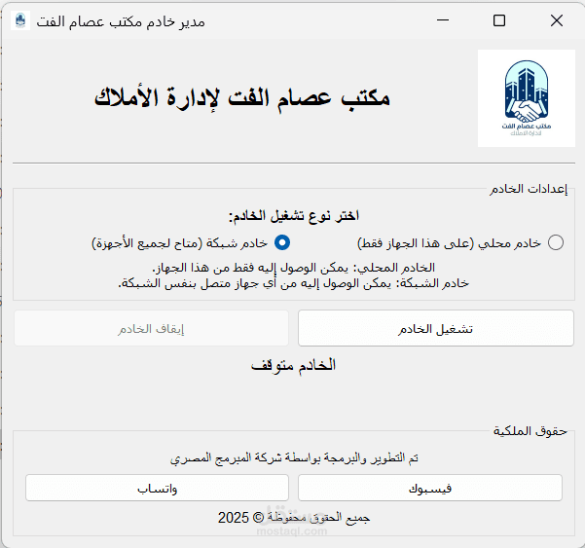Viewport: 585px width, 548px height.
Task: Click the description line خادم الشبكة
Action: [294, 283]
